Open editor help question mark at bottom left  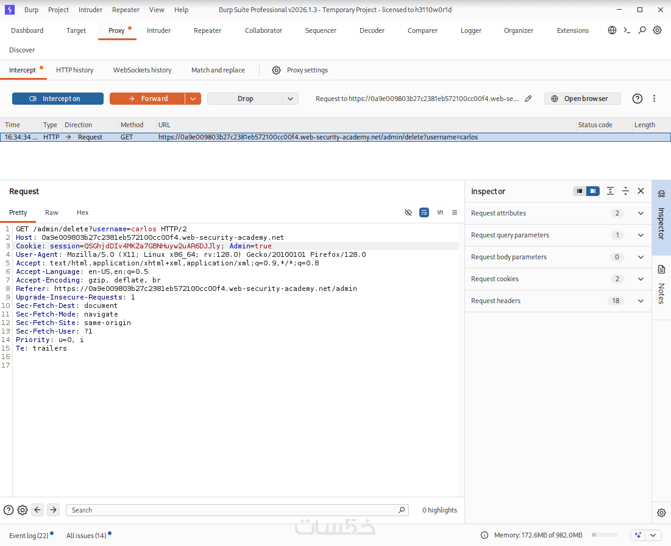click(9, 510)
